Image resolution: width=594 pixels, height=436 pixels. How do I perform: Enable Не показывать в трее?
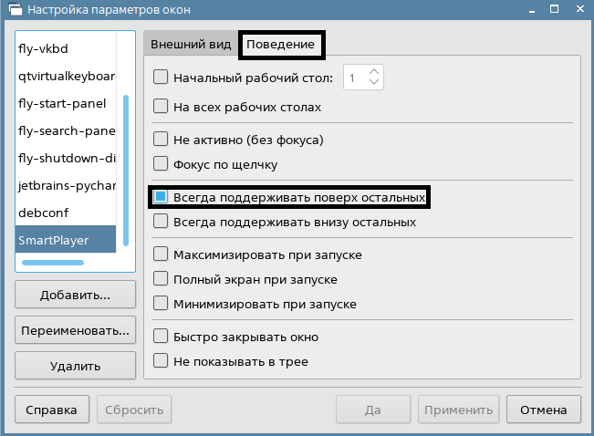[x=161, y=361]
